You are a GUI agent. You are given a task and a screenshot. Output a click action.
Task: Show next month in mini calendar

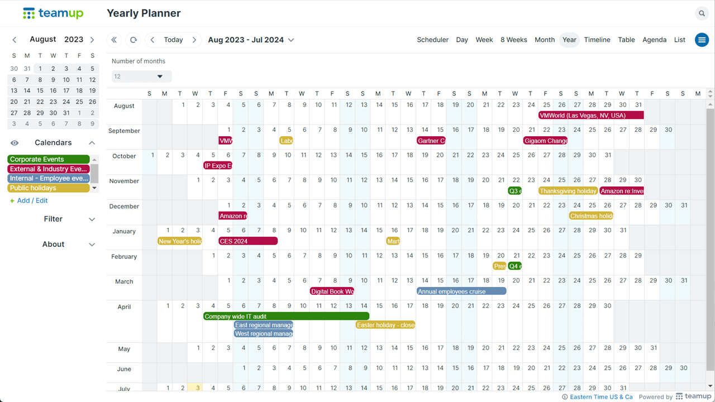(92, 40)
